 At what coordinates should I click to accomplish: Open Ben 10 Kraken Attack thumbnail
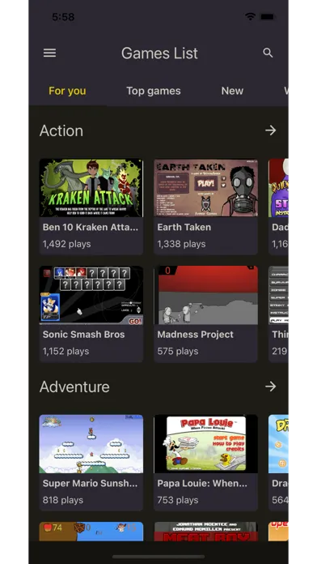pyautogui.click(x=91, y=188)
